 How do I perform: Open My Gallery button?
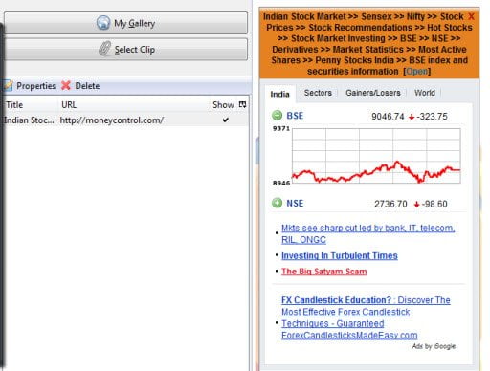click(x=125, y=23)
